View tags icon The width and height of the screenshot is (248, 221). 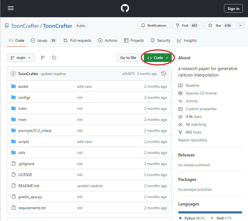coord(54,58)
